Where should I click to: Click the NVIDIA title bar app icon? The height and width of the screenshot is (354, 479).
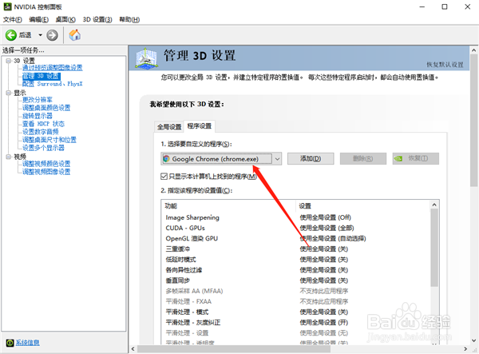coord(7,6)
